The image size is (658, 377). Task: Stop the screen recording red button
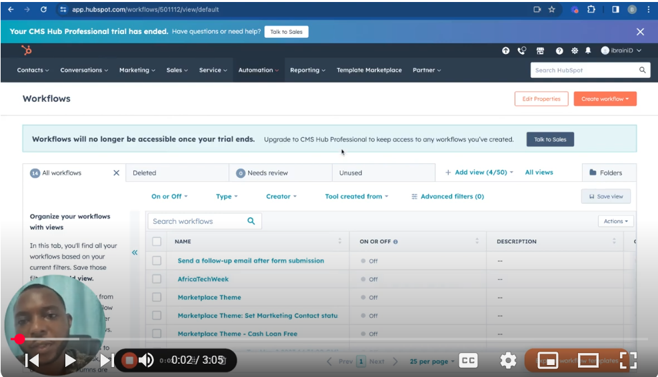[x=129, y=360]
